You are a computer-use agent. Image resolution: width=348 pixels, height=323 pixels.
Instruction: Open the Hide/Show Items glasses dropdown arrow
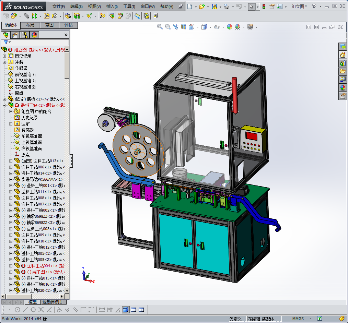[223, 27]
